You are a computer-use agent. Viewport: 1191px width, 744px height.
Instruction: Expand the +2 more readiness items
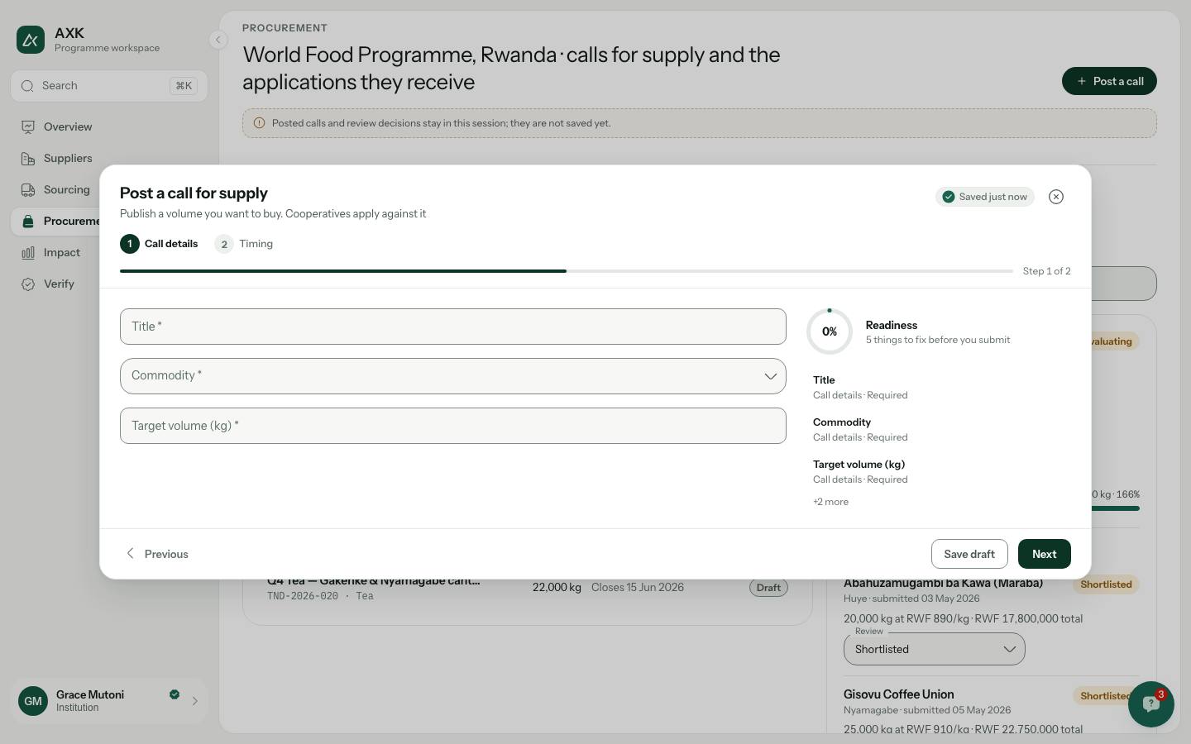click(x=830, y=502)
